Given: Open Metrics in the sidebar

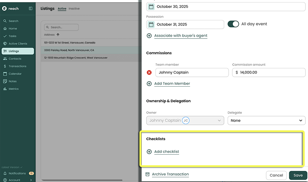Looking at the screenshot, I should pos(13,89).
